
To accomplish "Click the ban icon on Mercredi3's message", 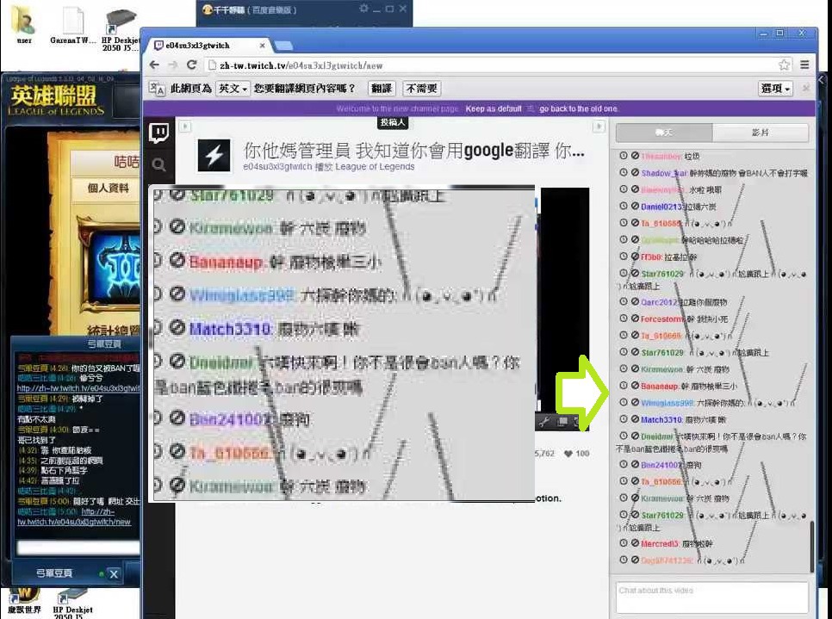I will click(x=635, y=543).
